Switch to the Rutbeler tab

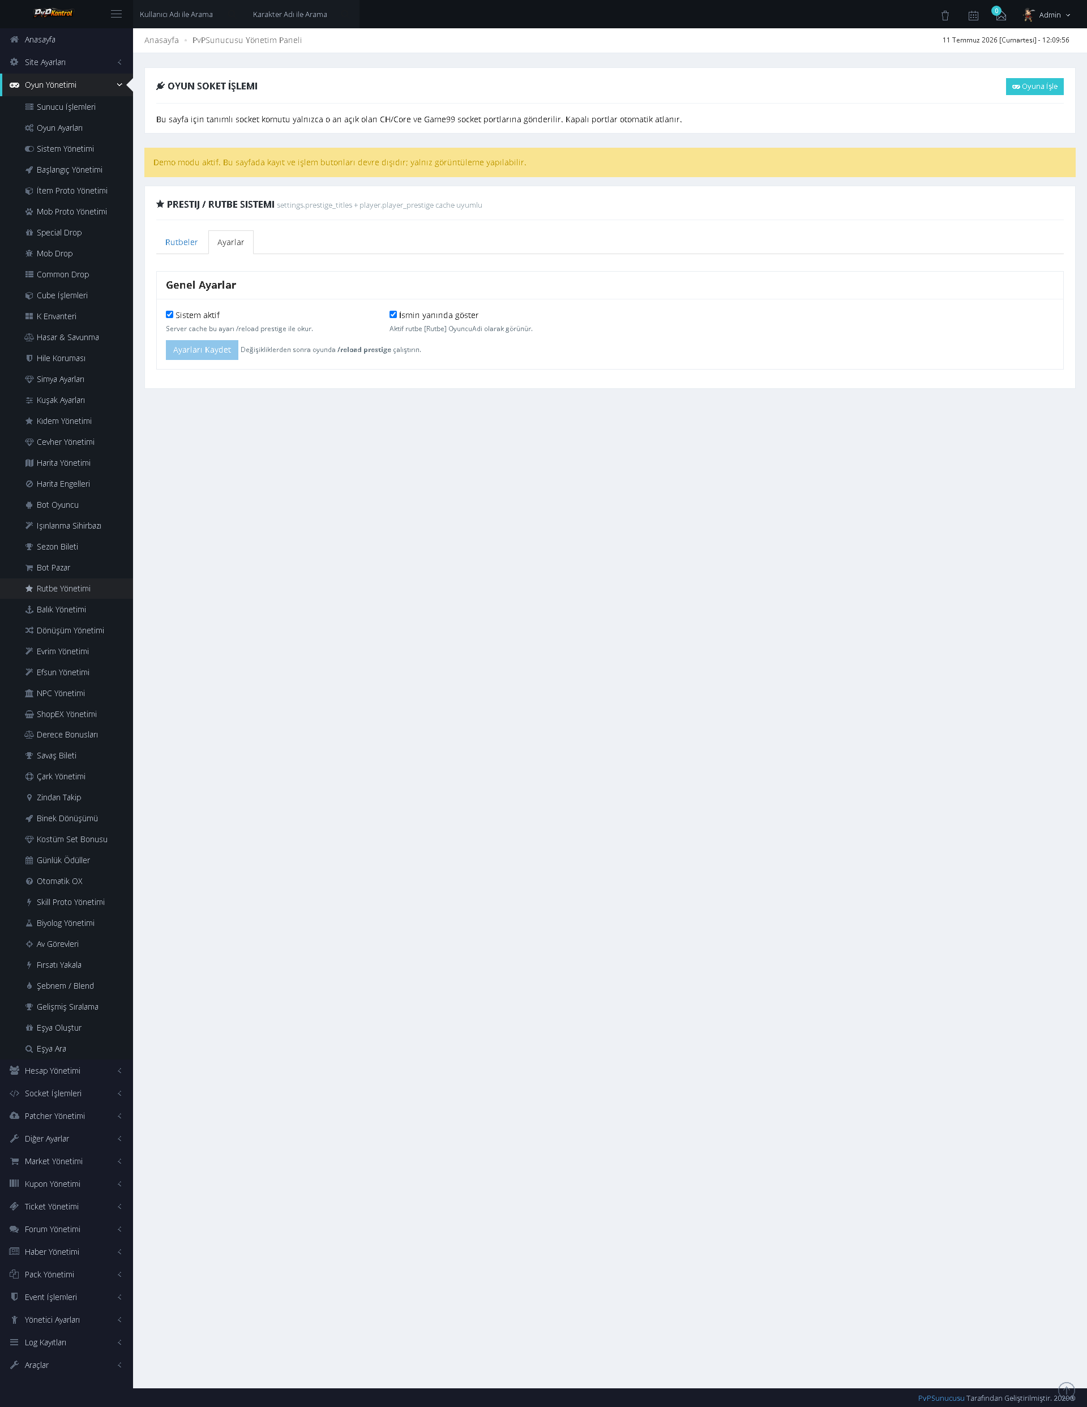click(181, 242)
